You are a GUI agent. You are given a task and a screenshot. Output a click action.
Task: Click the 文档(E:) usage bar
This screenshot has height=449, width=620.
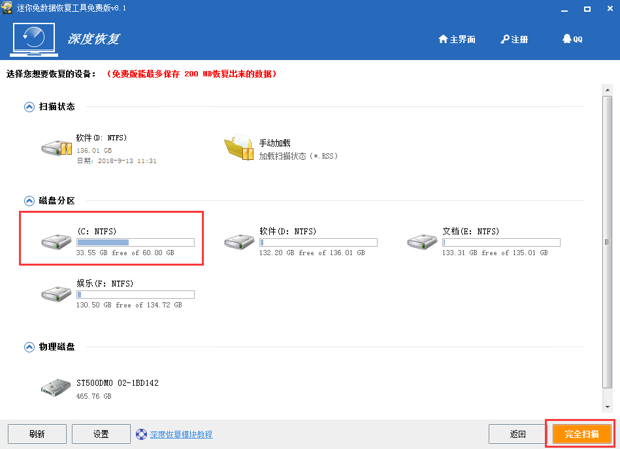(x=501, y=243)
